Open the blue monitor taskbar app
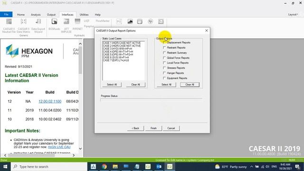The image size is (304, 171). [126, 167]
